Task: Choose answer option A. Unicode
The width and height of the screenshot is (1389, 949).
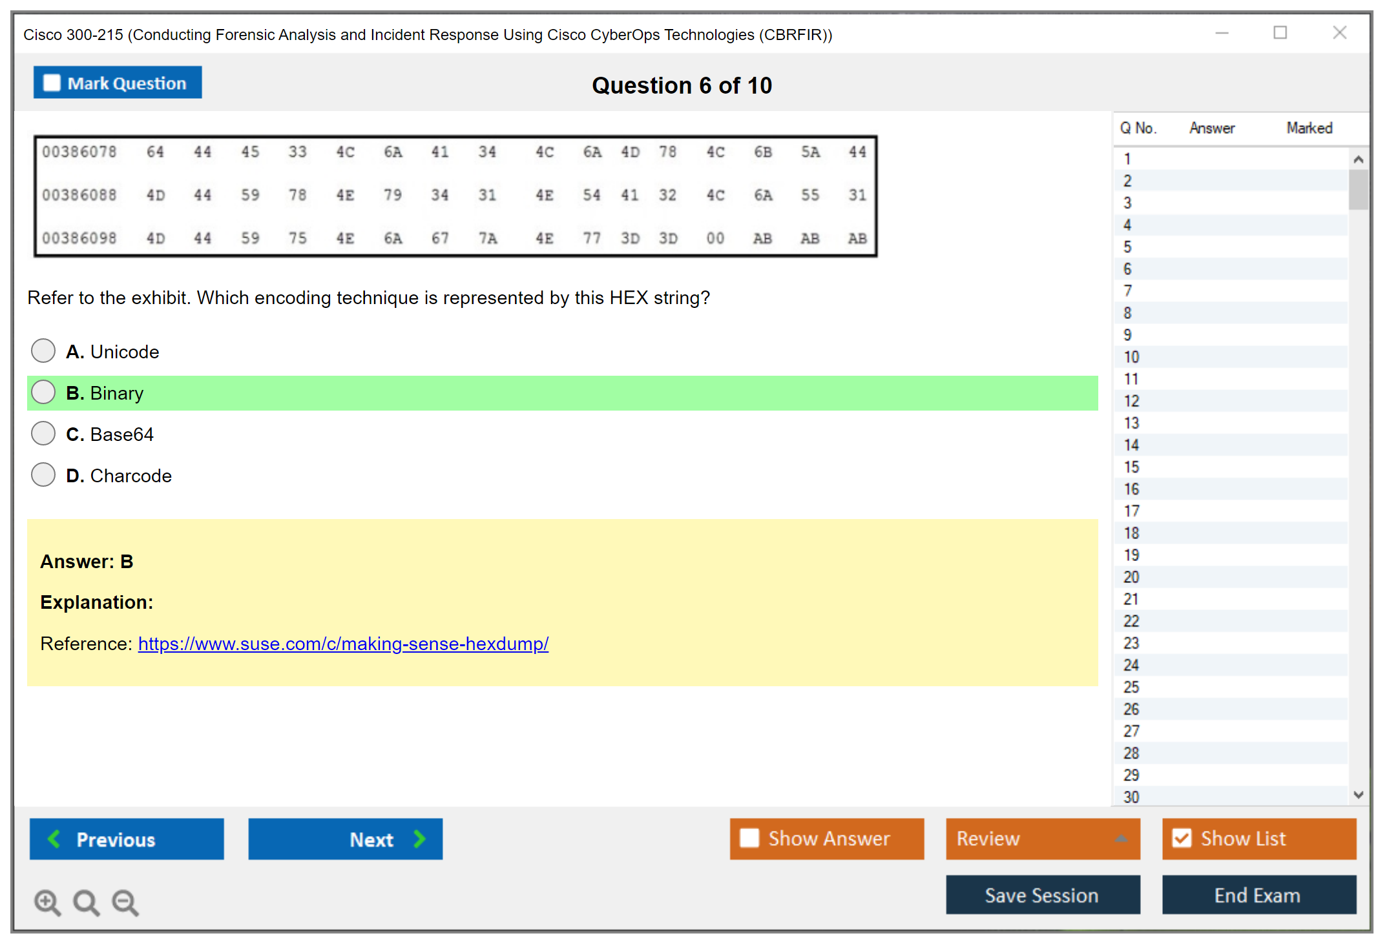Action: tap(43, 351)
